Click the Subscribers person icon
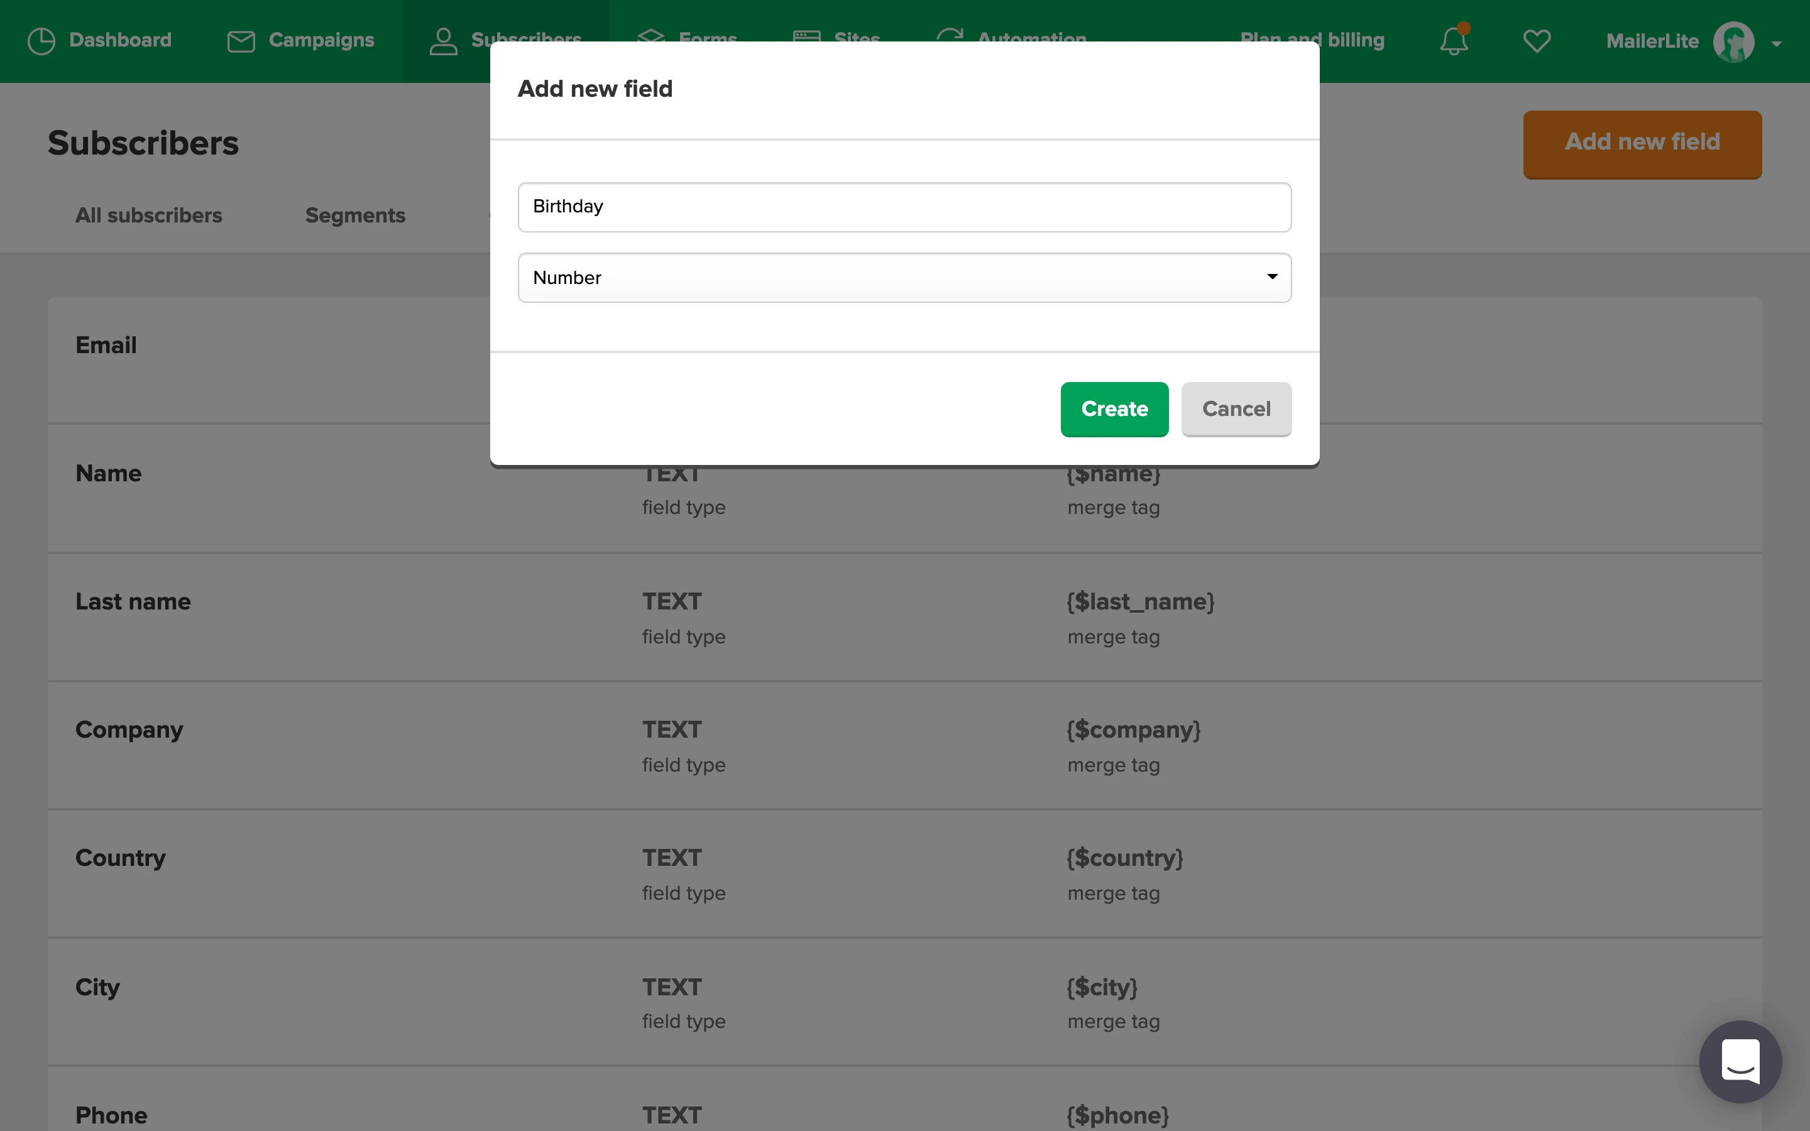Image resolution: width=1810 pixels, height=1131 pixels. point(443,40)
